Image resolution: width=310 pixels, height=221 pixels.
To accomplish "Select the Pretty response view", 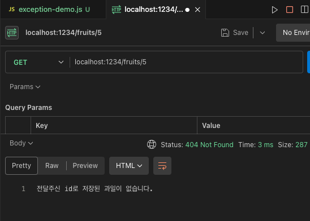I will (x=21, y=166).
